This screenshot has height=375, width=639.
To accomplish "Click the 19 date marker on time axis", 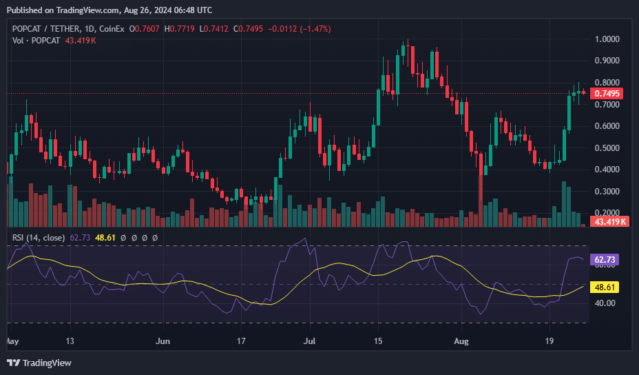I will 549,341.
